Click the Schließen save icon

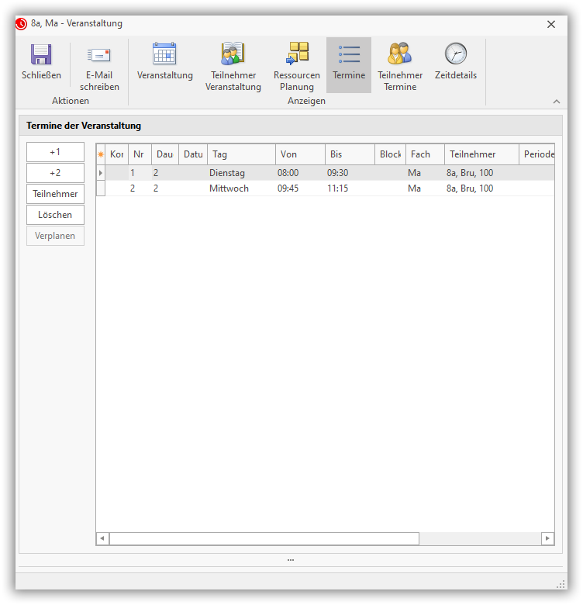pyautogui.click(x=41, y=55)
